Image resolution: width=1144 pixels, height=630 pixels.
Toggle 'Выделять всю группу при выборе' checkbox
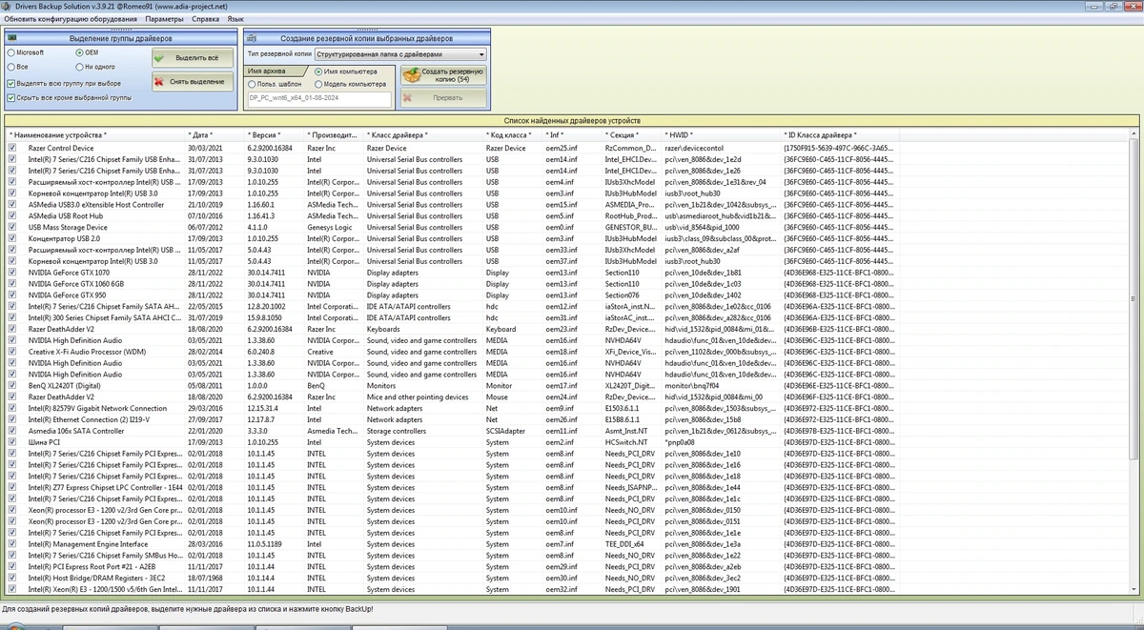coord(11,84)
